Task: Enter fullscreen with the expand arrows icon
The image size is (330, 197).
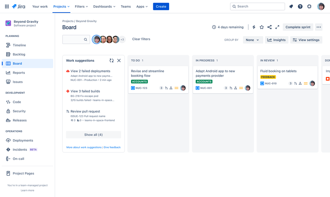Action: tap(277, 27)
